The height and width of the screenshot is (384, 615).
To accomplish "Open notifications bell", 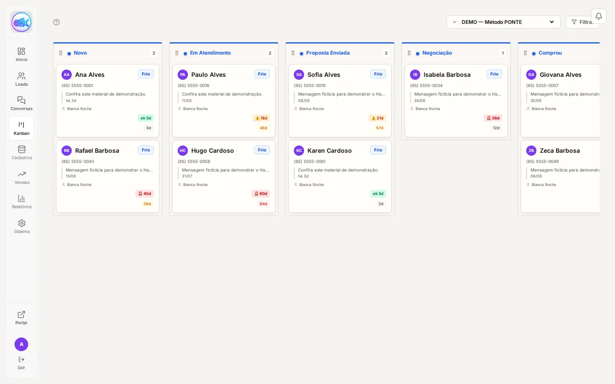I will coord(599,16).
